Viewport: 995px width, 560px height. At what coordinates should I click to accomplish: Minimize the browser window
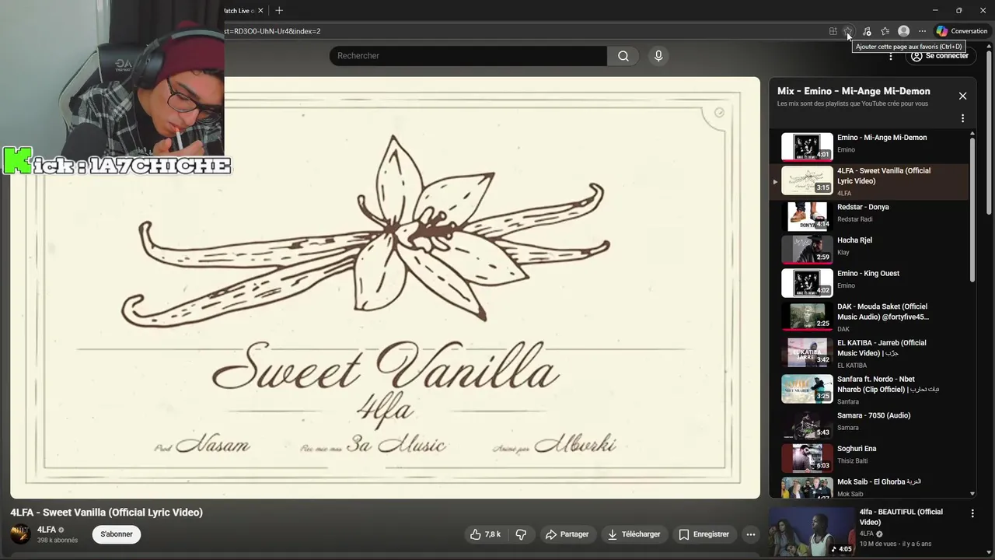pos(934,10)
